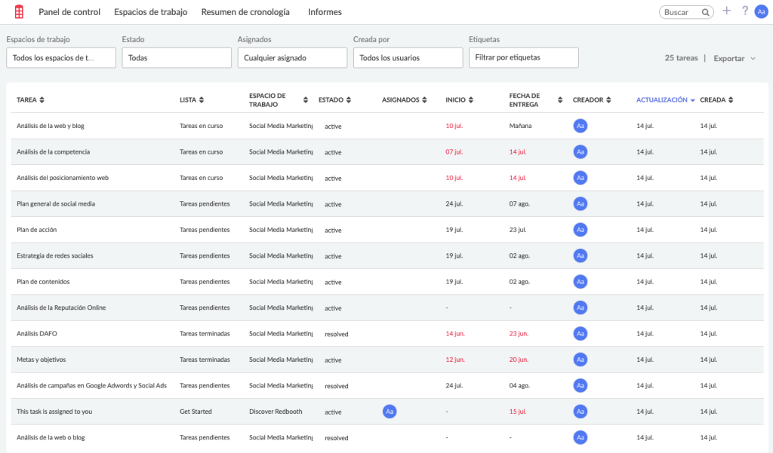The height and width of the screenshot is (453, 773).
Task: Open help via the question mark icon
Action: (744, 11)
